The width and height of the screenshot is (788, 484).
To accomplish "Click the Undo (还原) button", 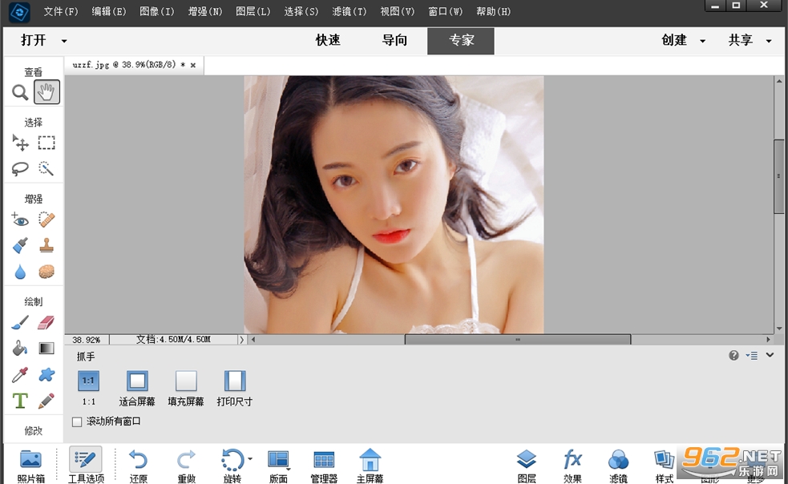I will (138, 466).
